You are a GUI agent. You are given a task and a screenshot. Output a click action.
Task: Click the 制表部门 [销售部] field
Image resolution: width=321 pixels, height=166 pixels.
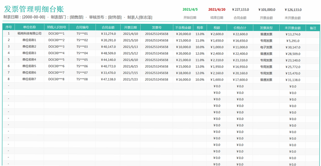67,17
